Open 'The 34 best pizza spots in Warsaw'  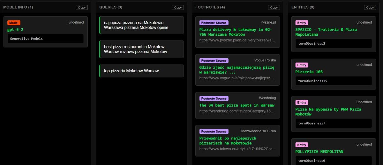click(237, 105)
